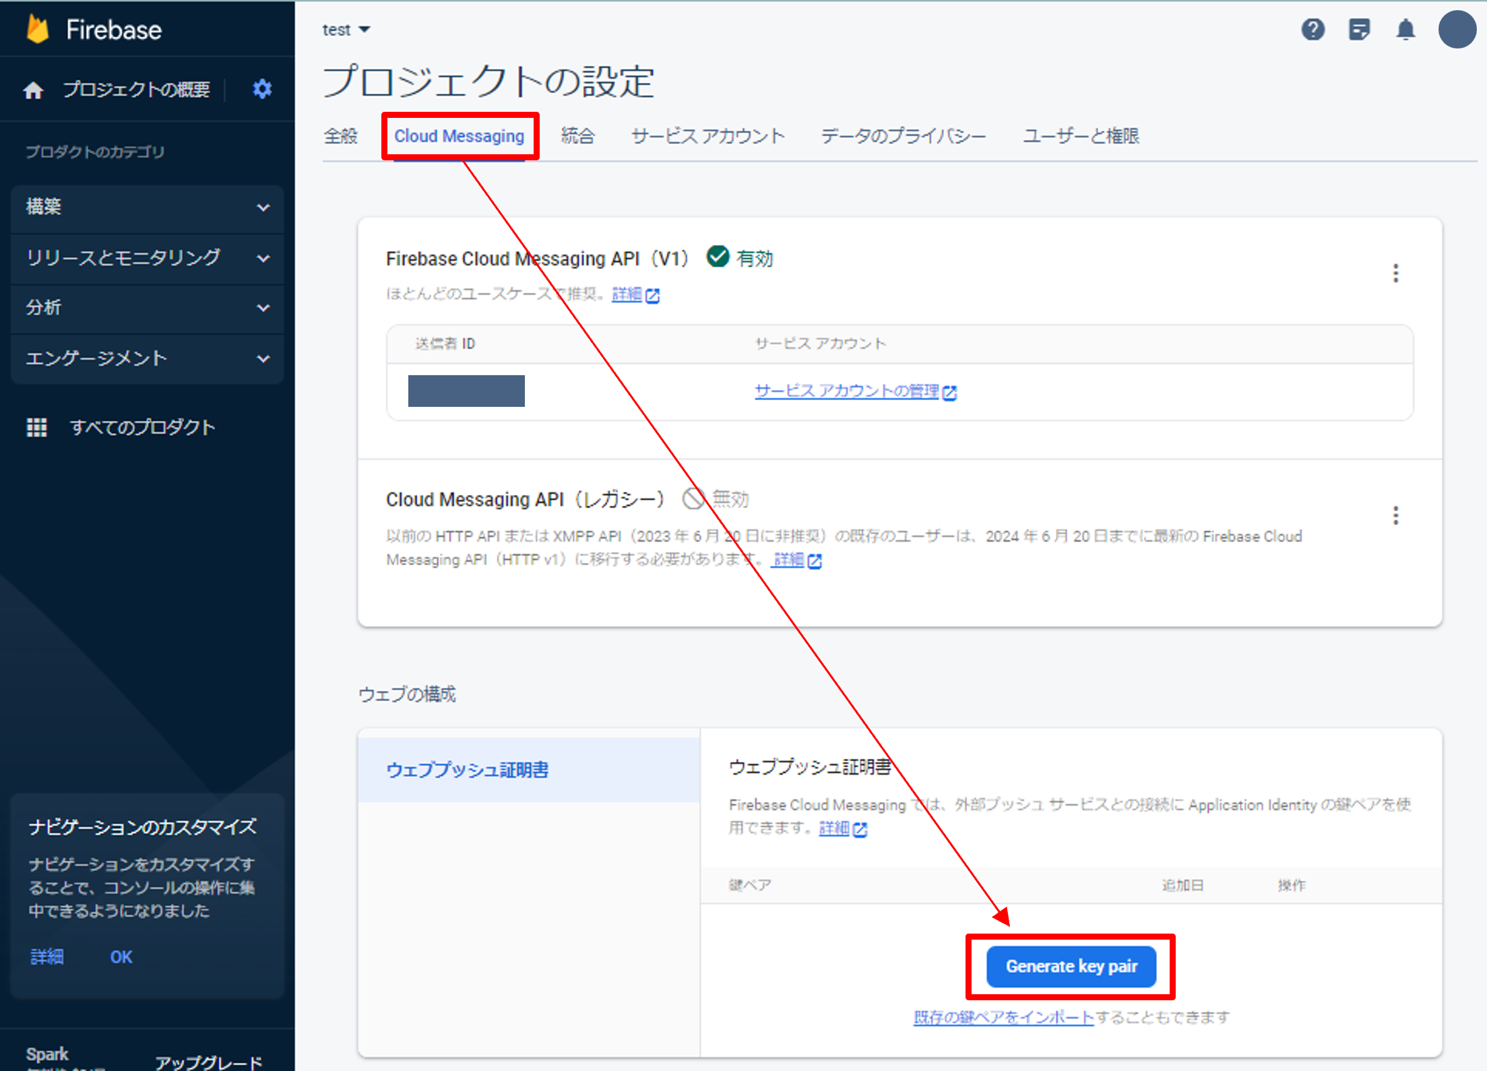Open the user account avatar
This screenshot has height=1071, width=1487.
tap(1457, 30)
